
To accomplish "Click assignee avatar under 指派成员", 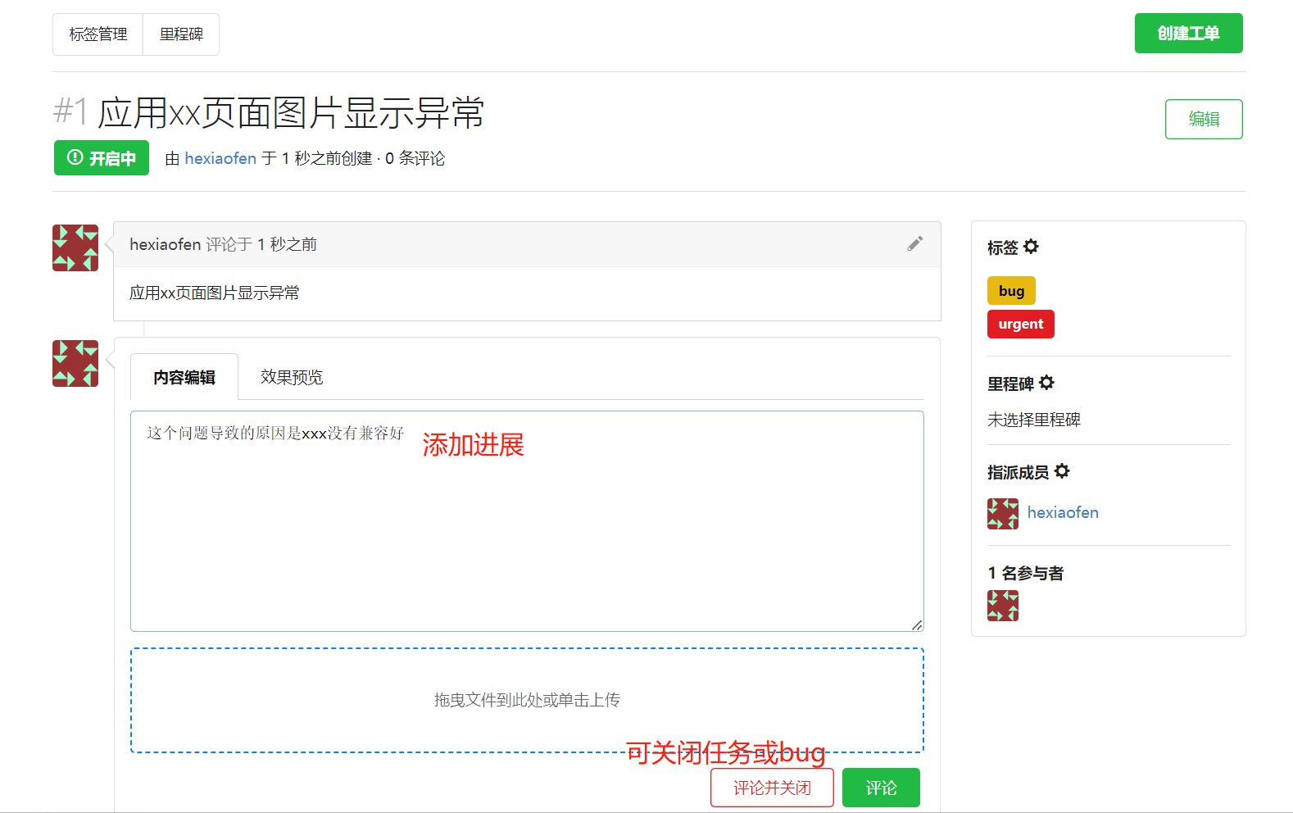I will coord(1002,513).
